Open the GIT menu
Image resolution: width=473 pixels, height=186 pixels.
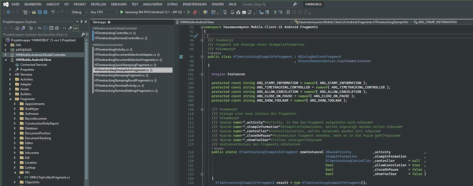(x=66, y=5)
